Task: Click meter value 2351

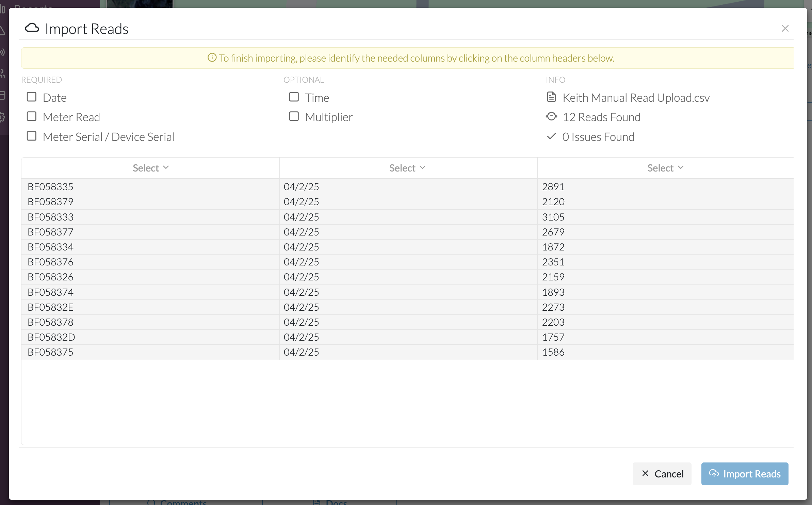Action: [553, 262]
